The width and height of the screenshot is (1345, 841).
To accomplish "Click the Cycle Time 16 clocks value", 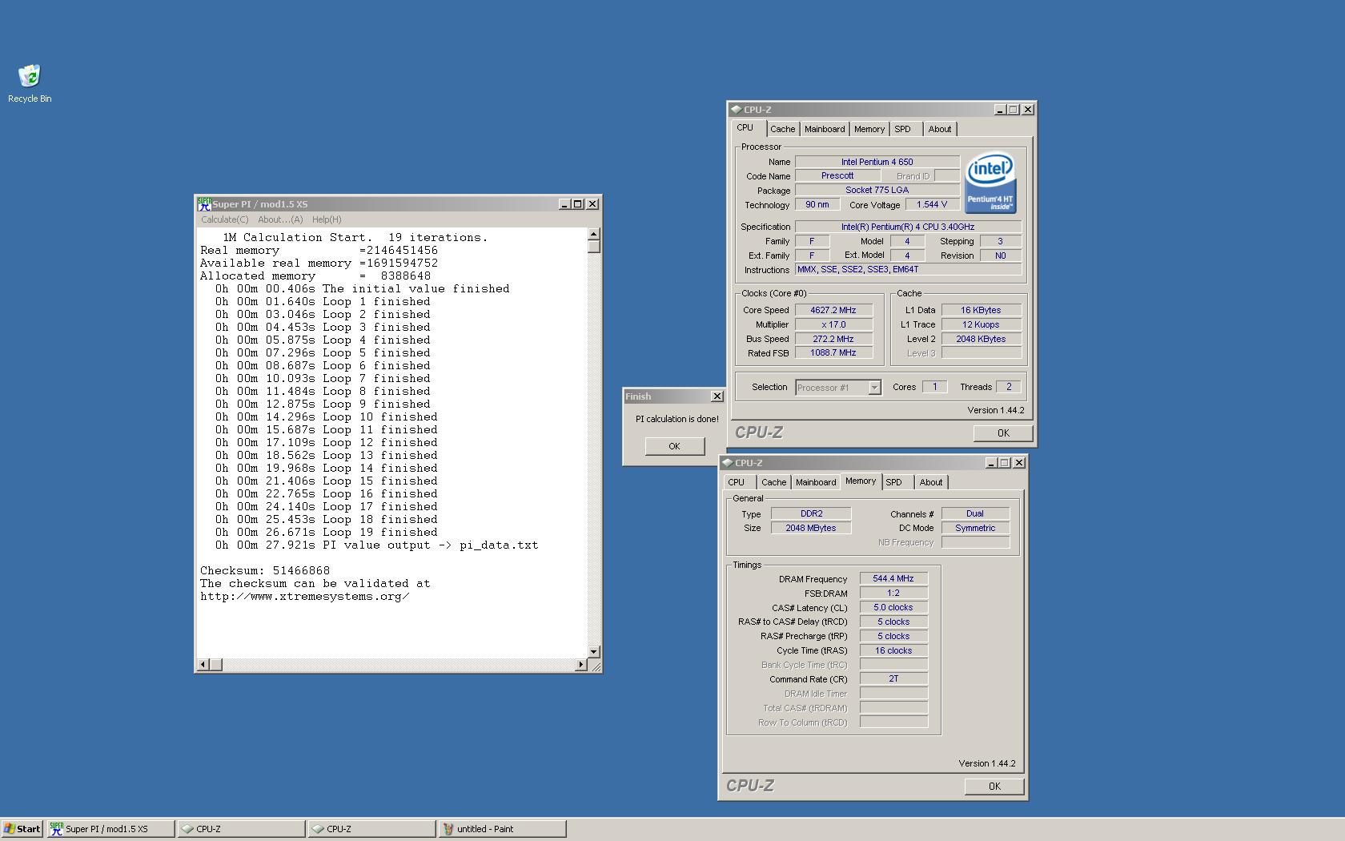I will point(893,651).
